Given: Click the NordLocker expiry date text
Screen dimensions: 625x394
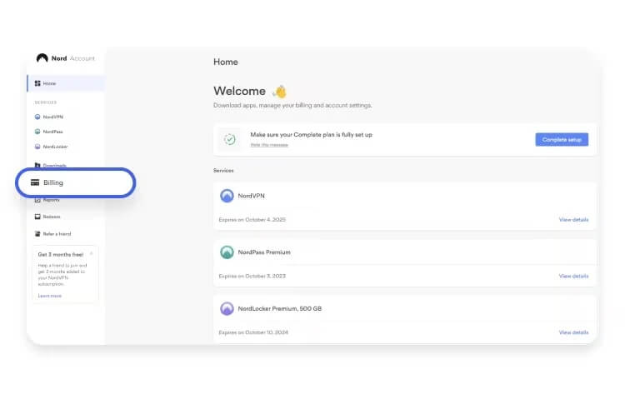Looking at the screenshot, I should (253, 332).
